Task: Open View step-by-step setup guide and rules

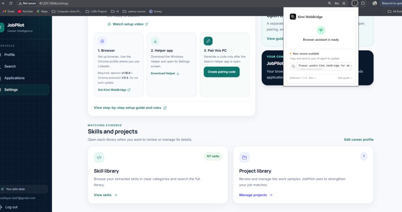Action: coord(130,107)
